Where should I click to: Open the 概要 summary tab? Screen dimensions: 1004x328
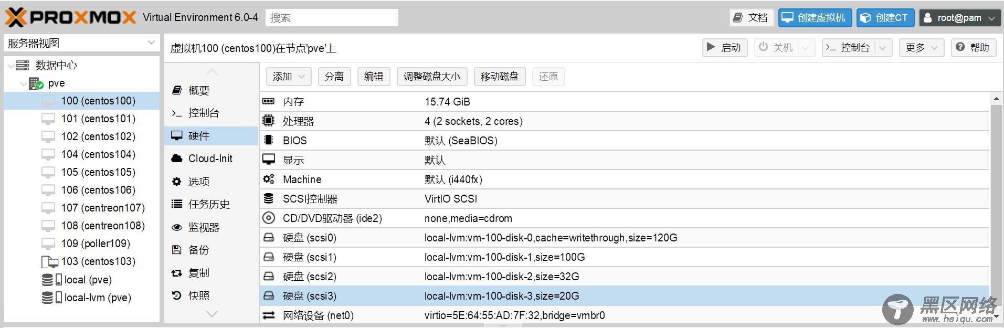click(212, 90)
